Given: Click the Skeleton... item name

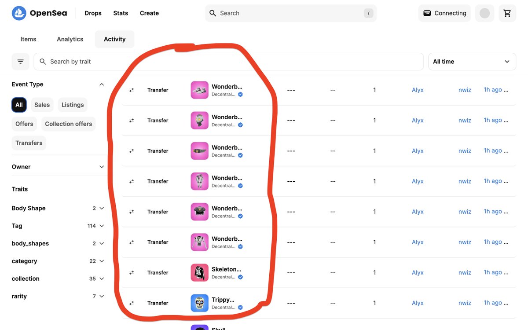Looking at the screenshot, I should click(x=226, y=269).
